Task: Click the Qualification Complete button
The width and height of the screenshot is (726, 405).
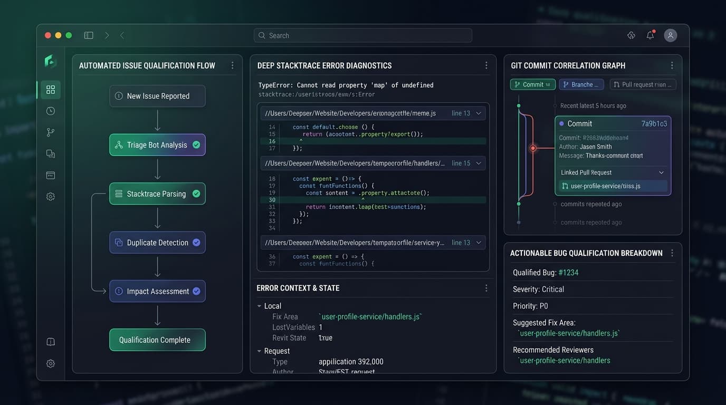Action: 157,340
